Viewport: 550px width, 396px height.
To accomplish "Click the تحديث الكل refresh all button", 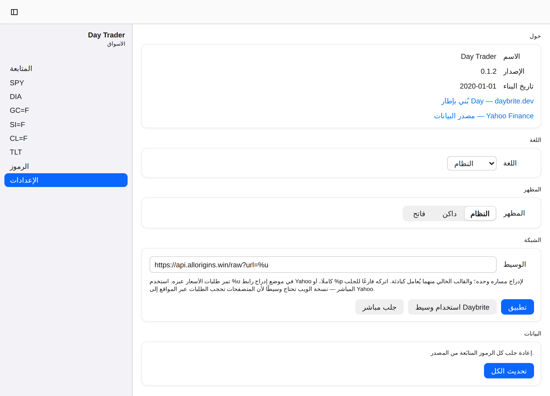I will (509, 371).
